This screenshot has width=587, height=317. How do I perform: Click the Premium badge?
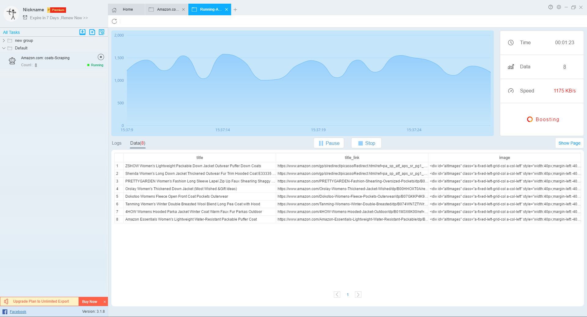(57, 10)
